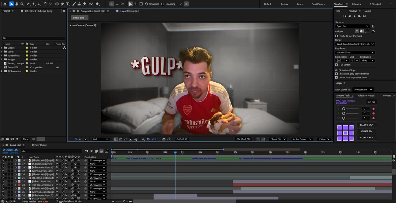Click Toggle Switches / Modes
The height and width of the screenshot is (203, 396).
click(69, 201)
